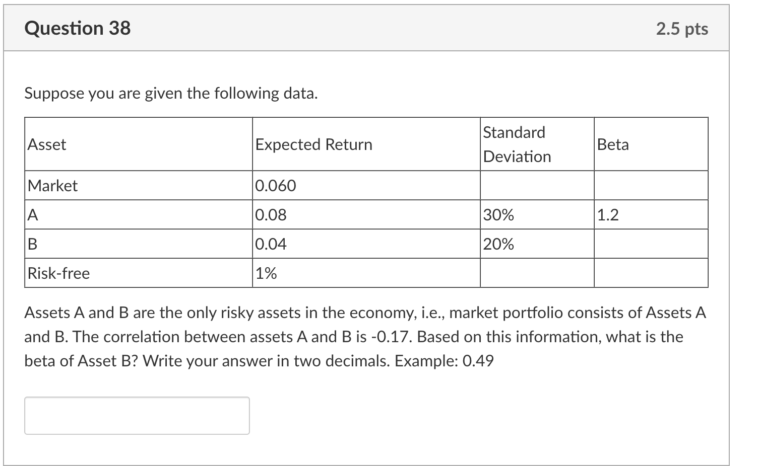The height and width of the screenshot is (466, 760).
Task: Click the 2.5 pts score label
Action: click(681, 29)
